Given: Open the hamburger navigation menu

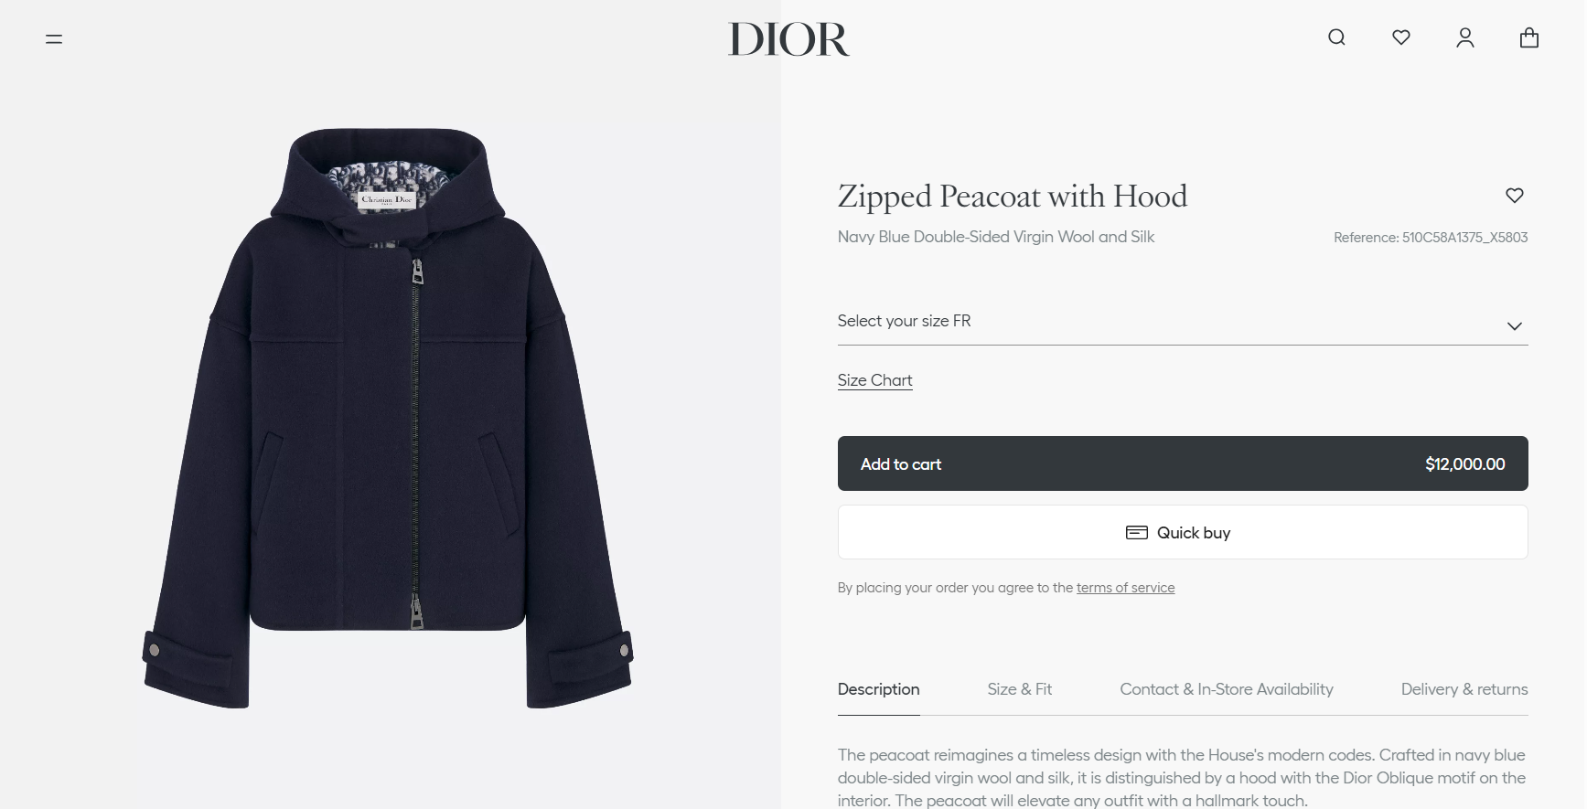Looking at the screenshot, I should click(x=54, y=38).
